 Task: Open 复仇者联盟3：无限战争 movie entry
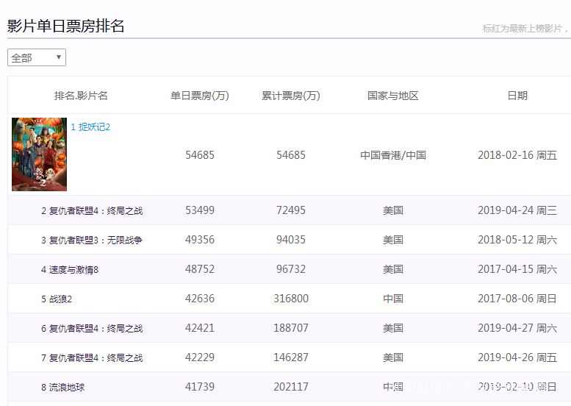[x=96, y=241]
